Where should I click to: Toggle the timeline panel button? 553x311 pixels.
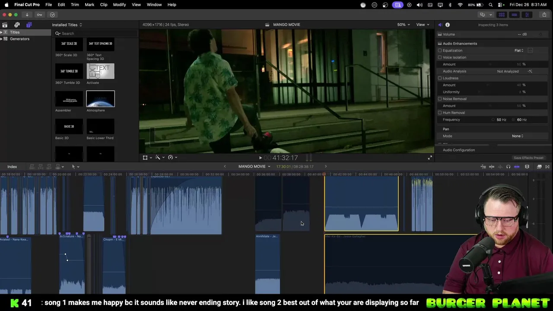514,15
